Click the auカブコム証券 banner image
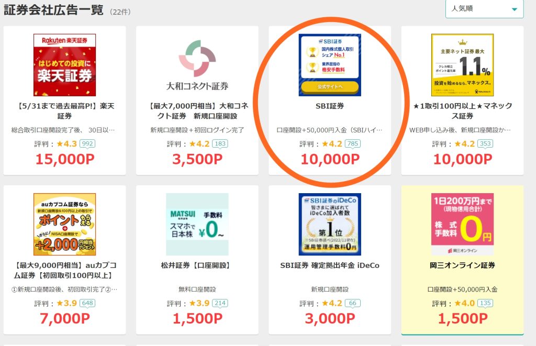Viewport: 536px width, 346px height. point(64,224)
